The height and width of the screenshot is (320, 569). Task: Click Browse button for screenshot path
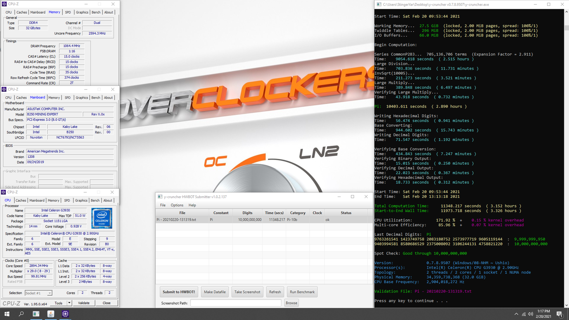291,303
